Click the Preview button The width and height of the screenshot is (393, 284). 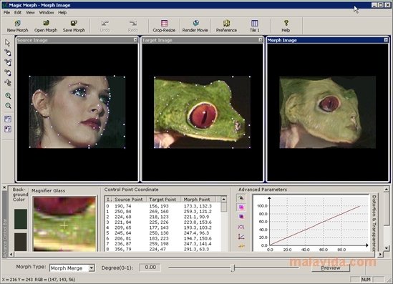331,268
